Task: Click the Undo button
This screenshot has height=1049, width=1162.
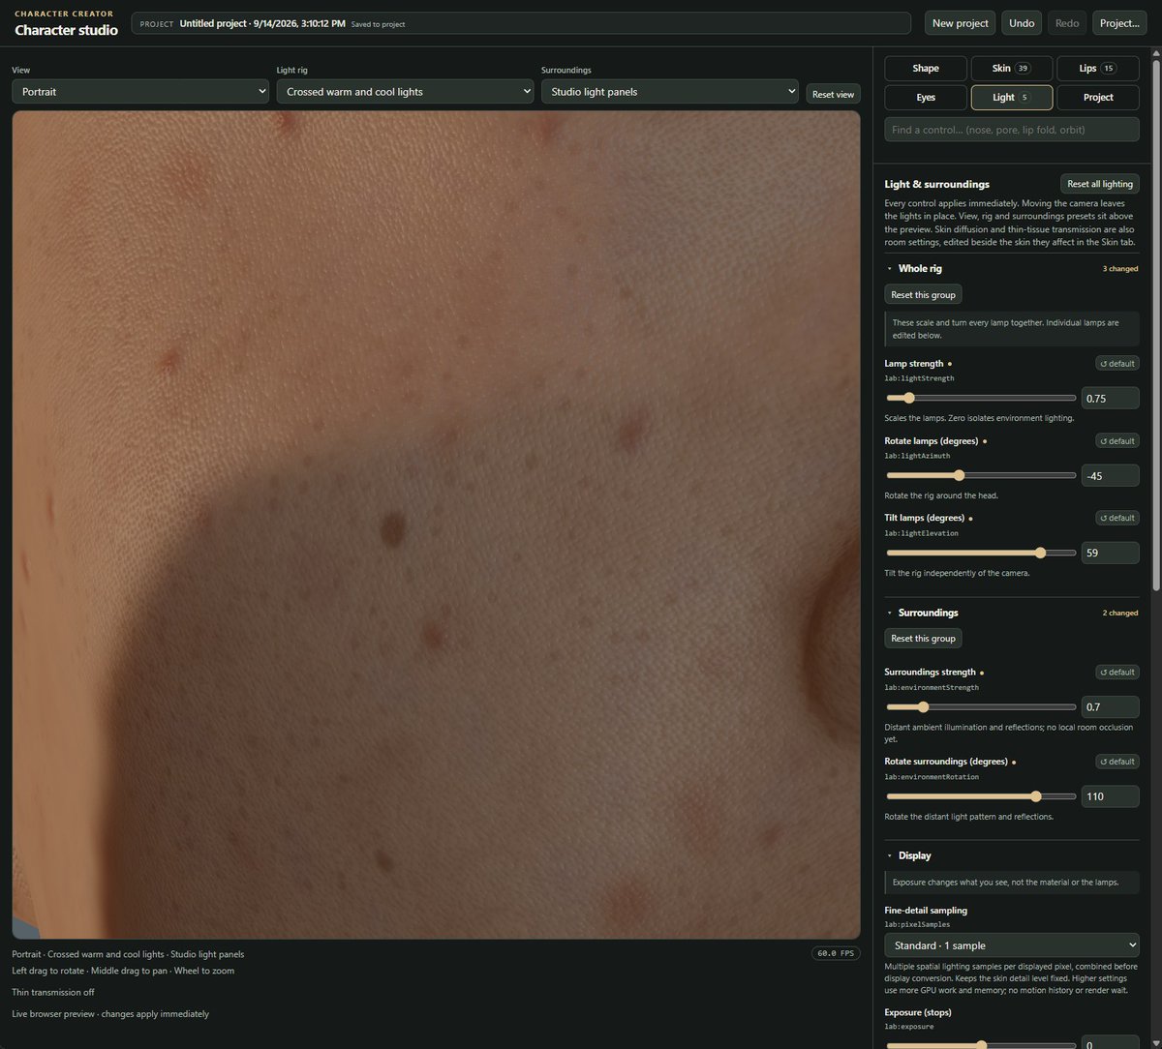Action: click(x=1022, y=23)
